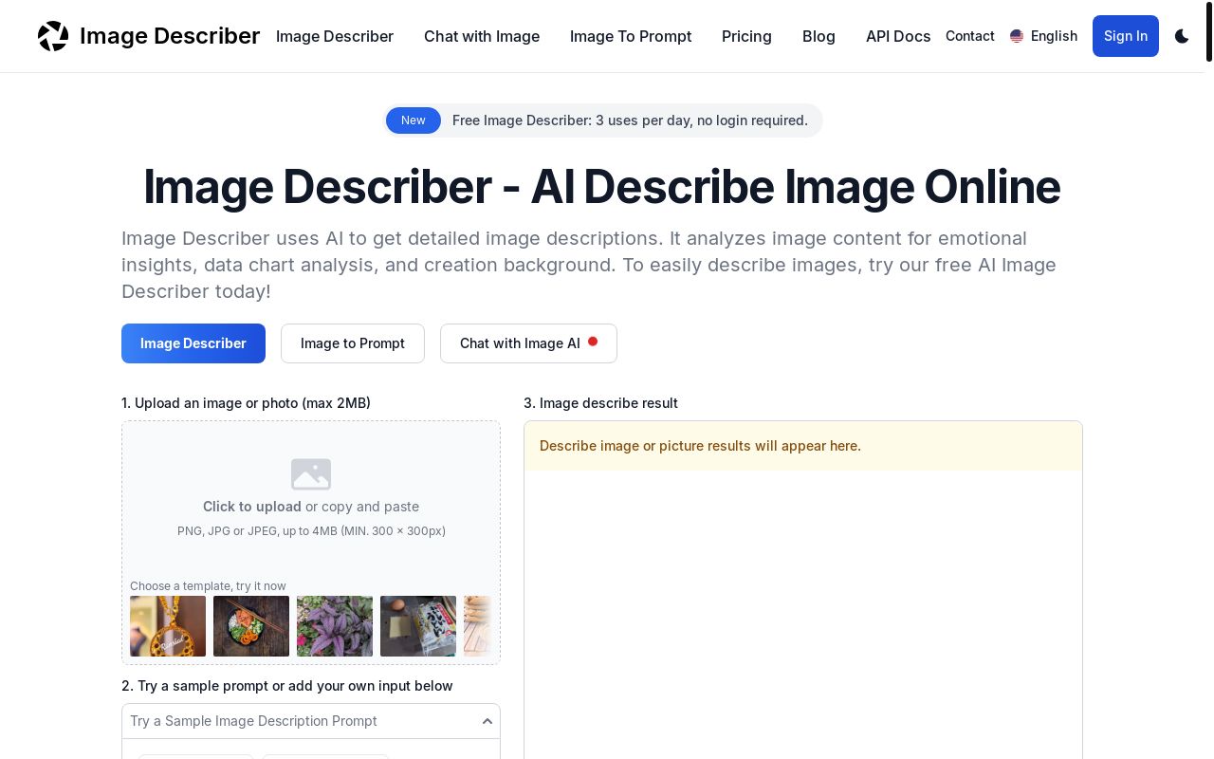
Task: Click the Image Describer aperture logo
Action: tap(53, 36)
